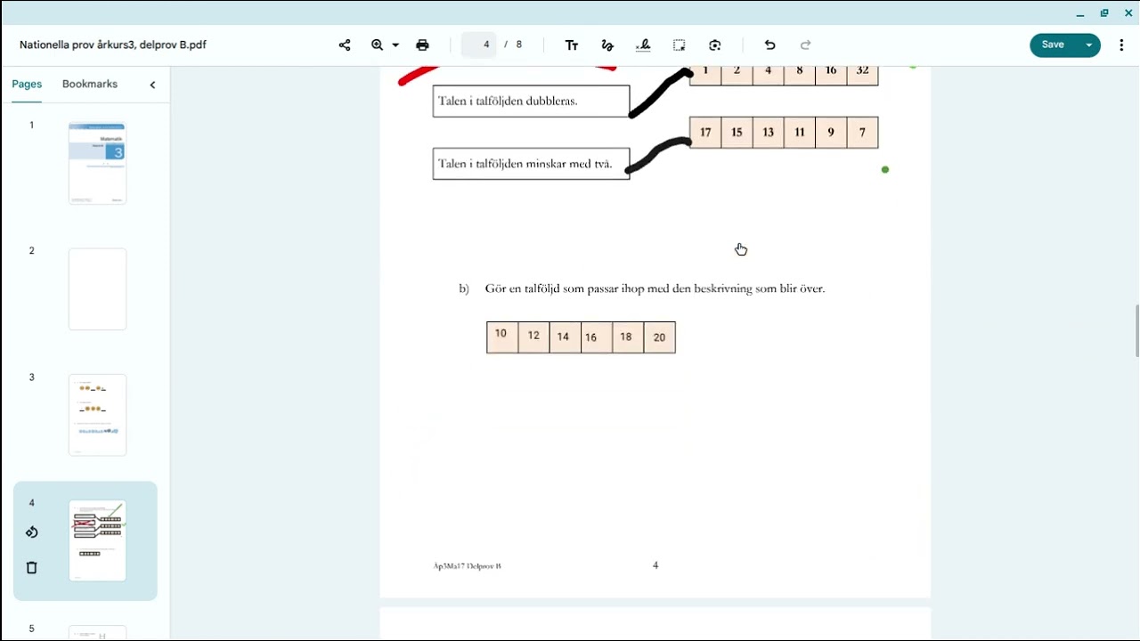Select the highlighted page 4 thumbnail
The width and height of the screenshot is (1140, 641).
click(x=98, y=541)
